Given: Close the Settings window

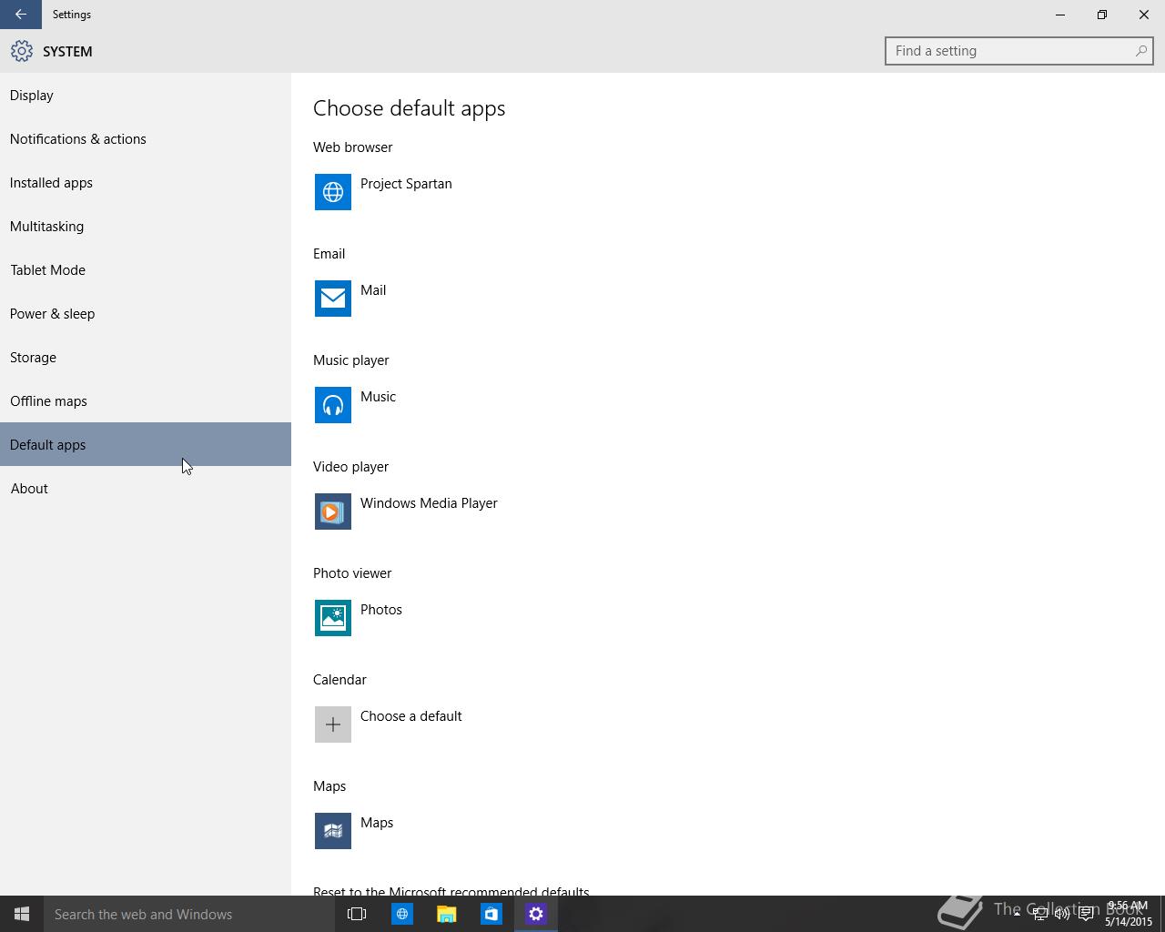Looking at the screenshot, I should click(x=1144, y=15).
